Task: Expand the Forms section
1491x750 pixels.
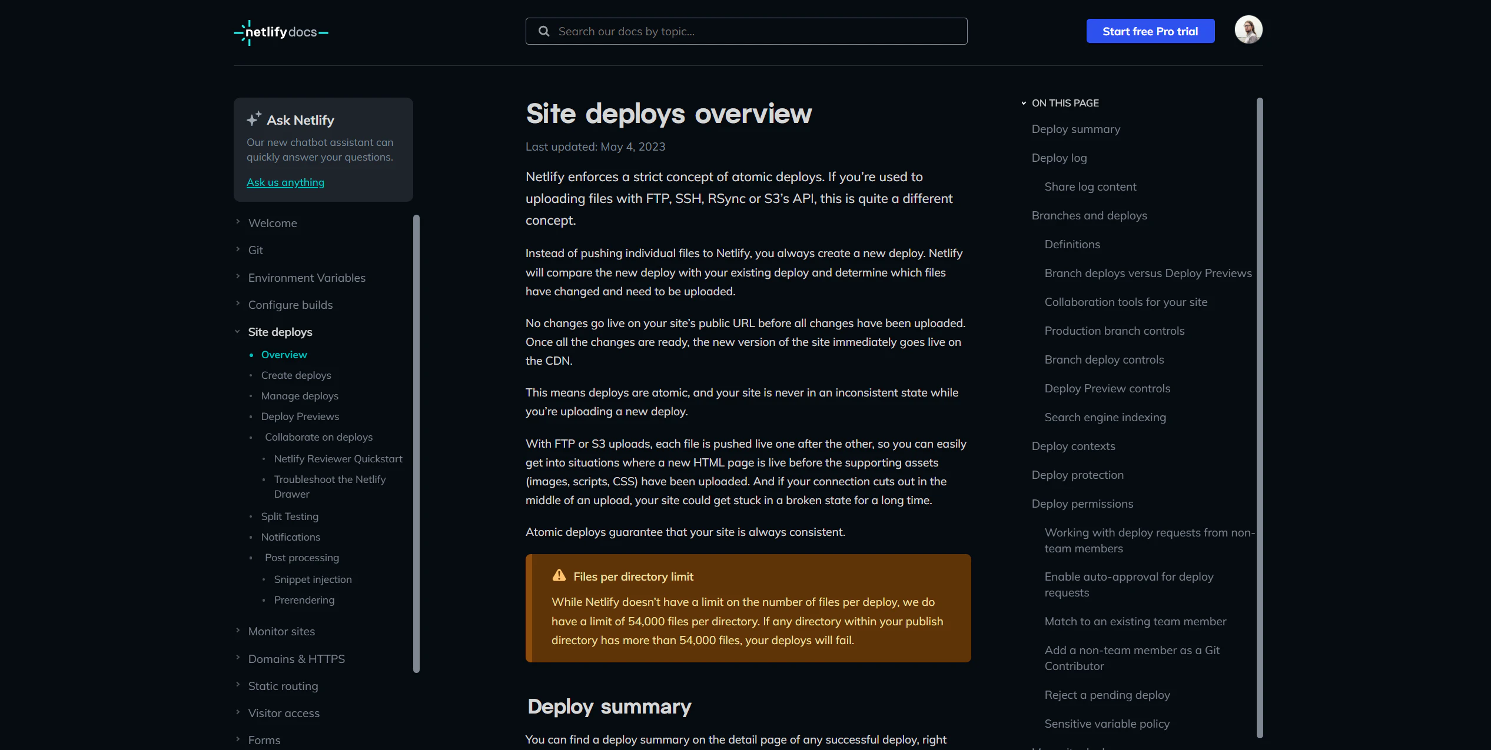Action: tap(238, 739)
